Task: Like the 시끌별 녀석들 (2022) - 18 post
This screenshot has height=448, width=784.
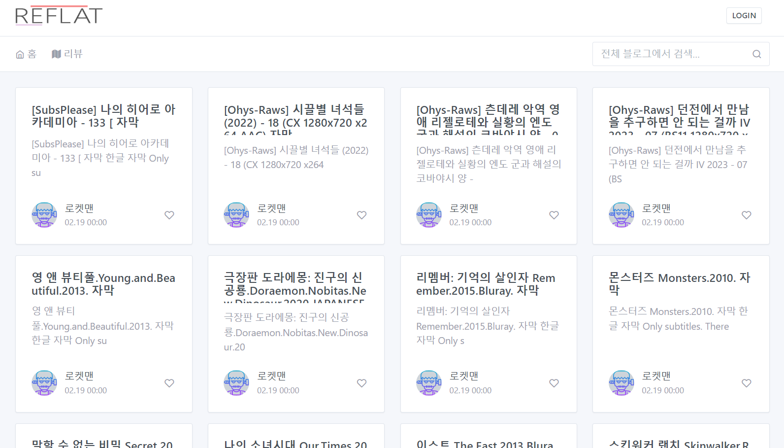Action: [361, 215]
